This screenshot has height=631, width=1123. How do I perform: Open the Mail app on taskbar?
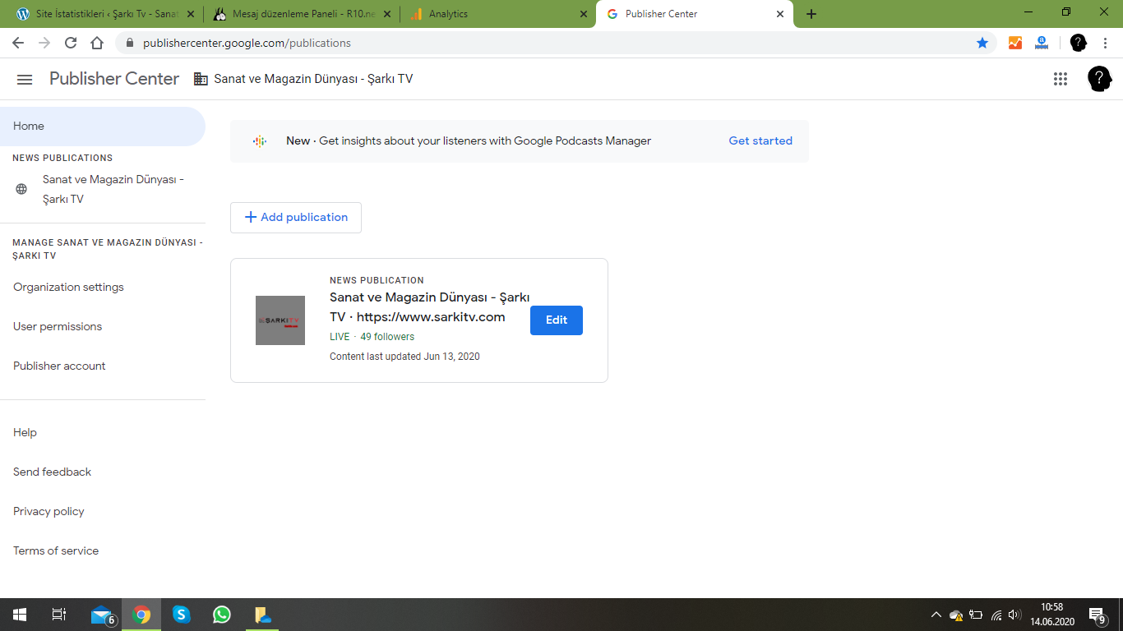click(x=102, y=615)
